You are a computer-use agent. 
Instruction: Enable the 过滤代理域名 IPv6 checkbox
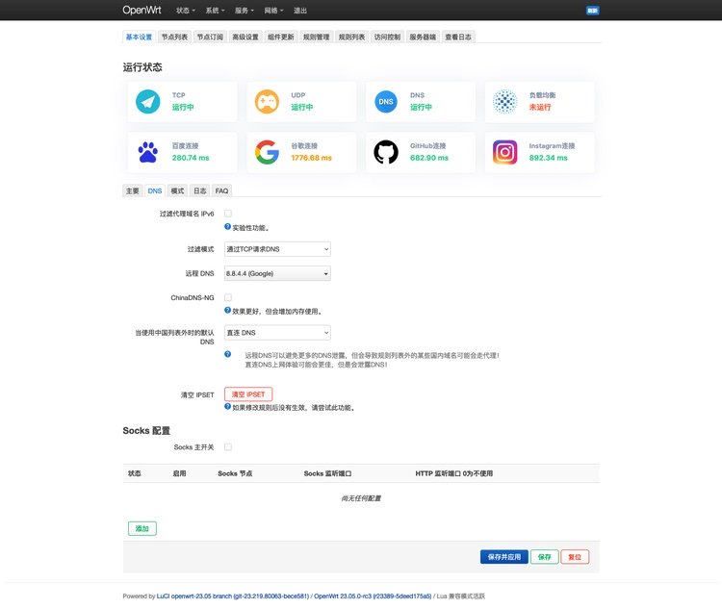tap(228, 214)
